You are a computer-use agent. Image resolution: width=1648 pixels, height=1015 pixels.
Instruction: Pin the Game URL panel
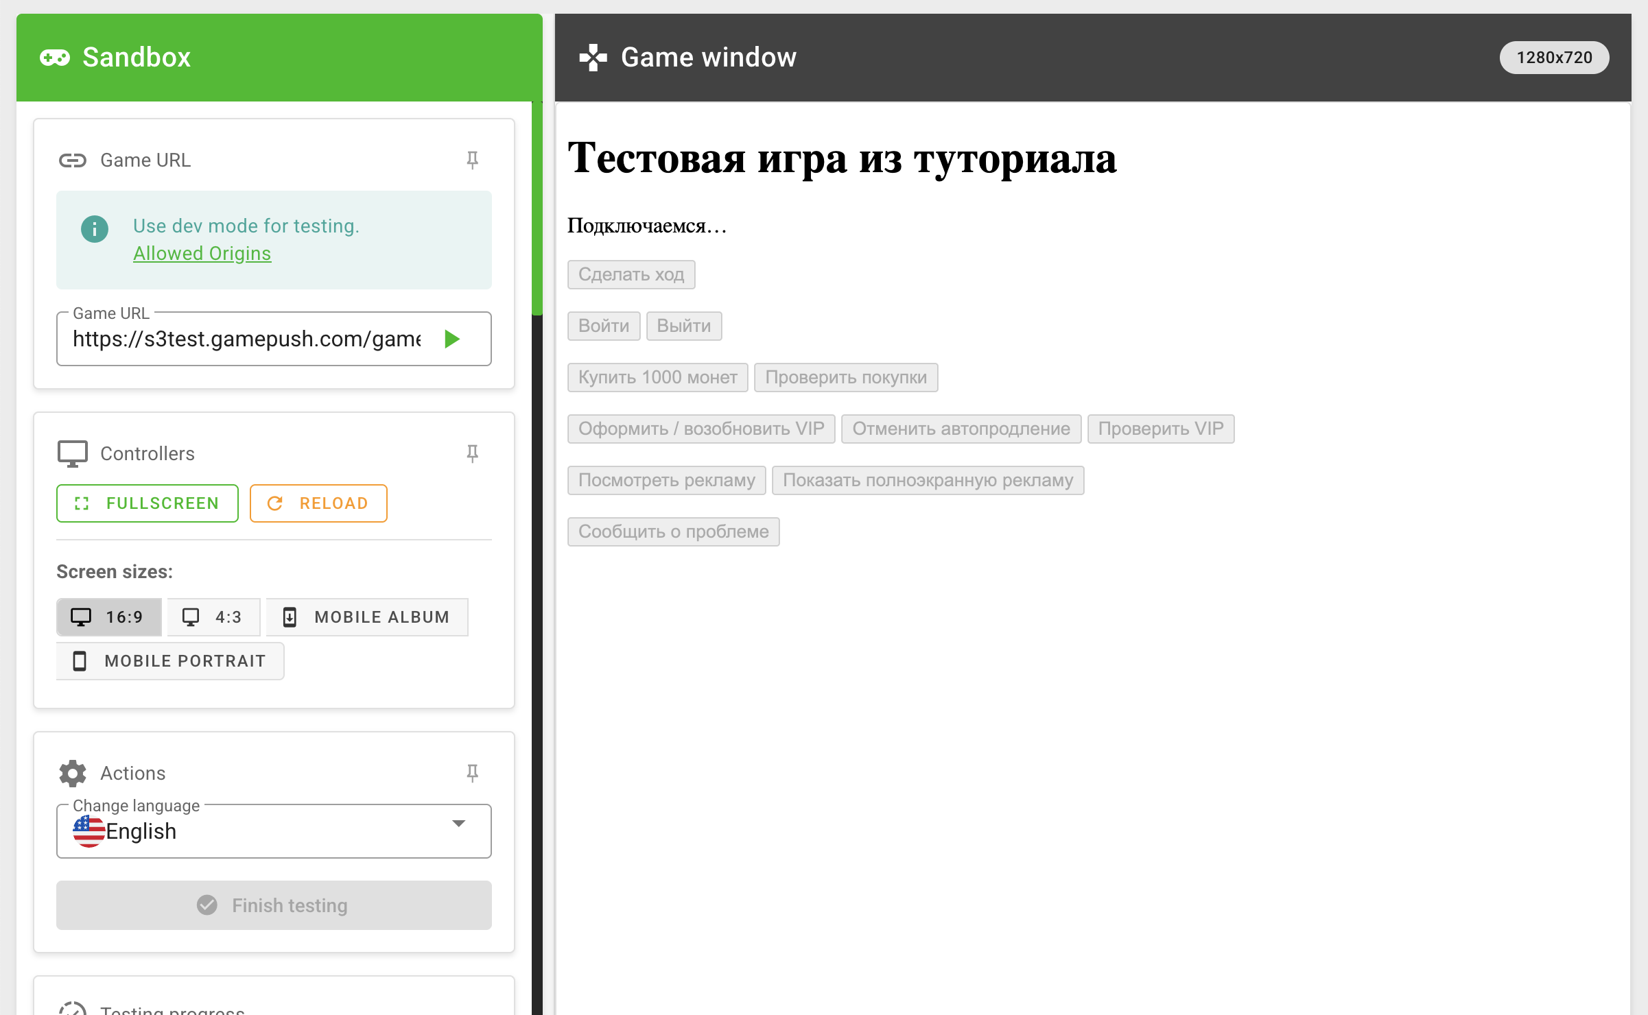472,160
